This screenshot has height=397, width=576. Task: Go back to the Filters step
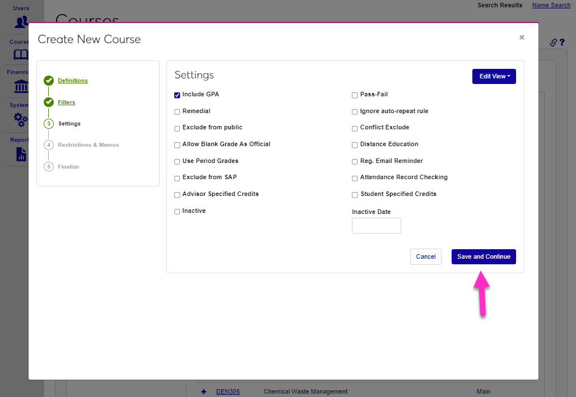(x=66, y=102)
